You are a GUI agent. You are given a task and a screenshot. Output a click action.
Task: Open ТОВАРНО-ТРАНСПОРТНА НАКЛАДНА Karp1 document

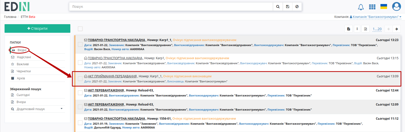pyautogui.click(x=115, y=58)
